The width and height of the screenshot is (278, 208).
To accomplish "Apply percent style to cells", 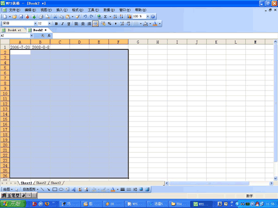I will coord(110,23).
